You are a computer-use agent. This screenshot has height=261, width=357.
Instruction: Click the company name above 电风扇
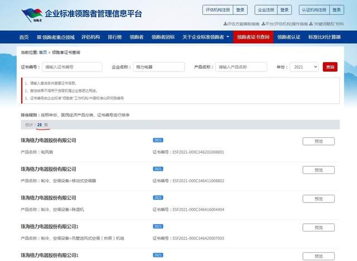coord(49,141)
